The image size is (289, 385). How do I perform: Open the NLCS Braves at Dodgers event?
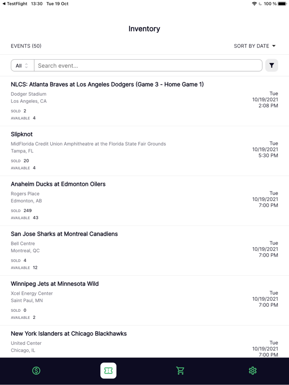(x=144, y=101)
